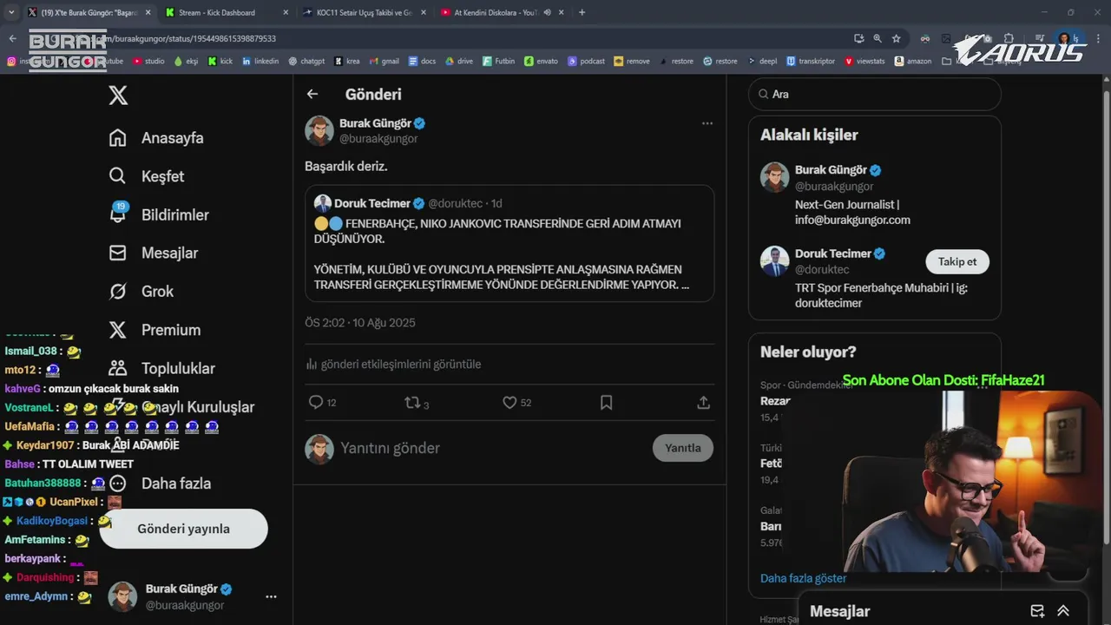Viewport: 1111px width, 625px height.
Task: Open the amazon bookmark
Action: [913, 62]
